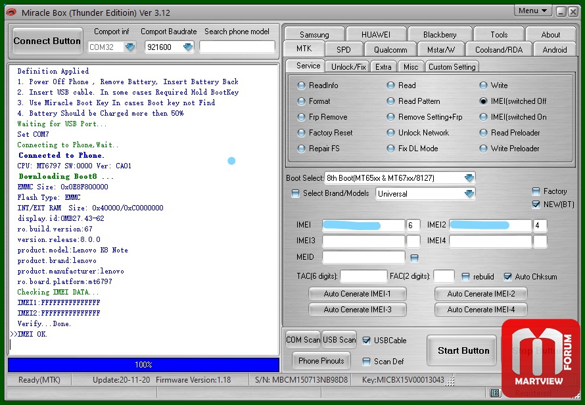Screen dimensions: 585x405
Task: Select the Read Pattern radio option
Action: click(390, 101)
